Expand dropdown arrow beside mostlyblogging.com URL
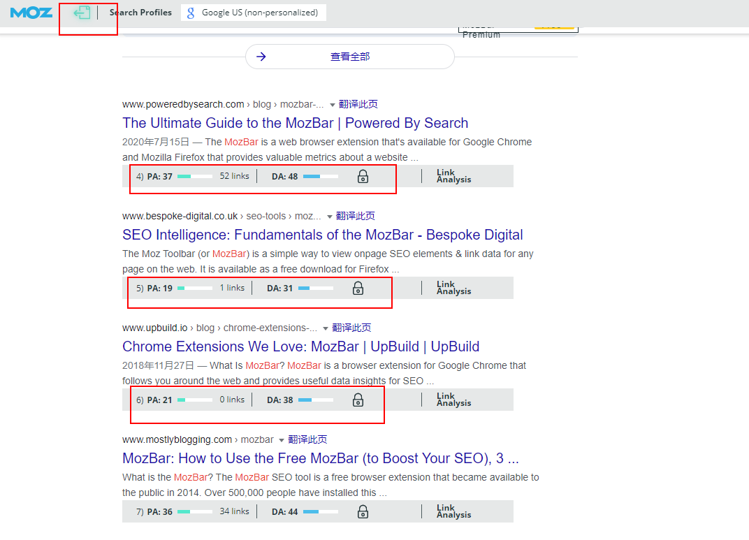 282,440
